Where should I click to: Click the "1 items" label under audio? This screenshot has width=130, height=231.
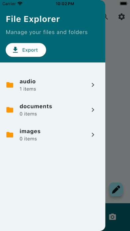28,89
